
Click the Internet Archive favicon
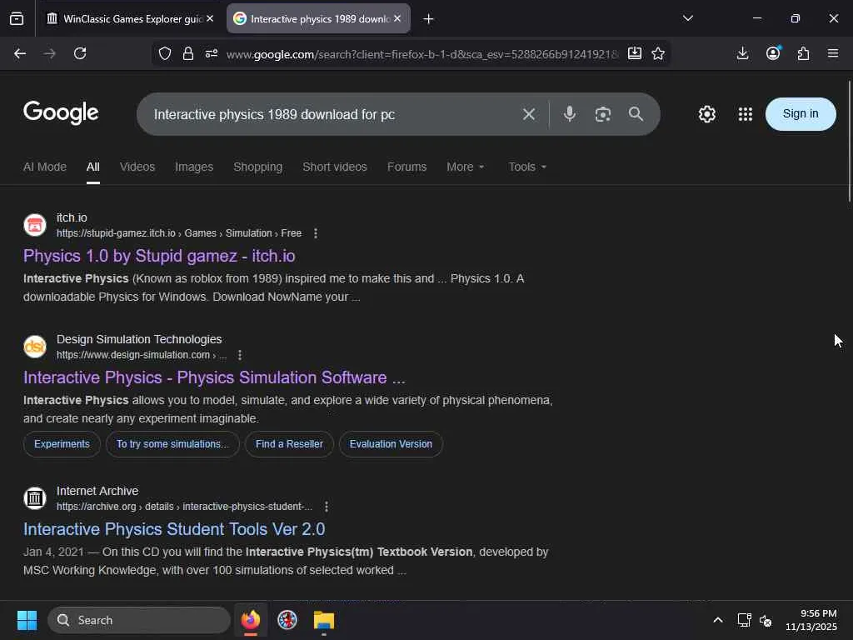click(x=35, y=498)
